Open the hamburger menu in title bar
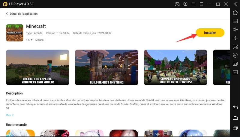The image size is (240, 137). tap(193, 4)
